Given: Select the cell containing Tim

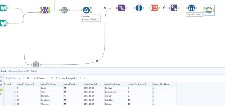Looking at the screenshot, I should 52,92.
